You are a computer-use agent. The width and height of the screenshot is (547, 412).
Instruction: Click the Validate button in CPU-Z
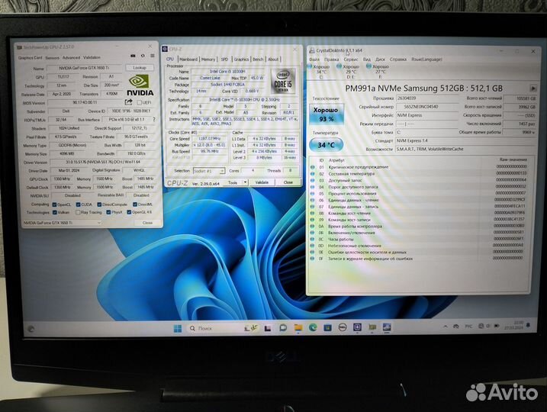pyautogui.click(x=262, y=182)
